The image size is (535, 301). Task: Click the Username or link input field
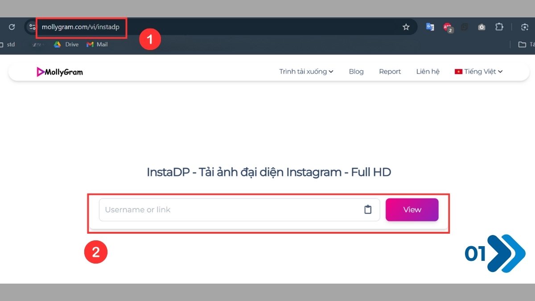[x=239, y=210]
